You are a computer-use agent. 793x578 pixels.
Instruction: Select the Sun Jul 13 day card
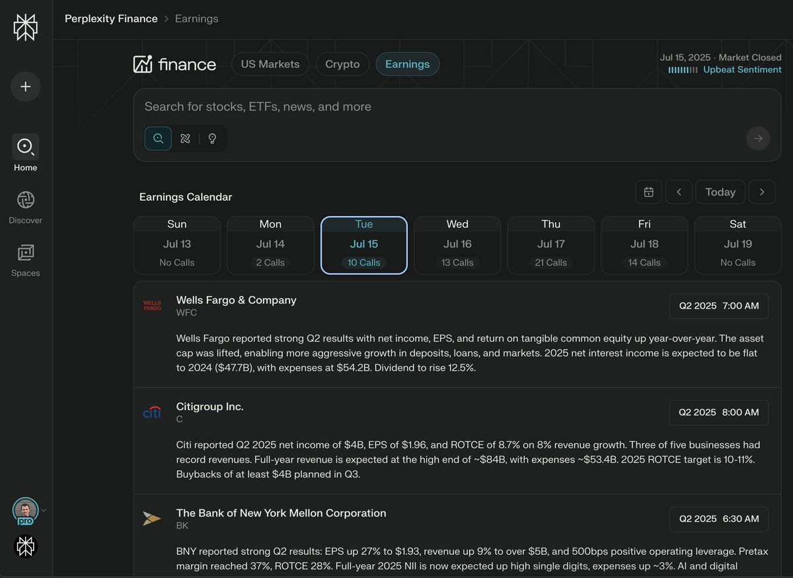(x=176, y=245)
